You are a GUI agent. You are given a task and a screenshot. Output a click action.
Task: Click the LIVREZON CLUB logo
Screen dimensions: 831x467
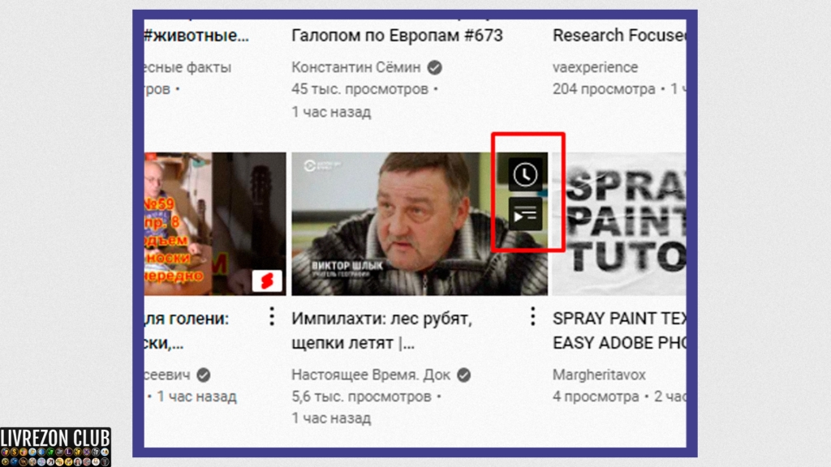pyautogui.click(x=55, y=447)
